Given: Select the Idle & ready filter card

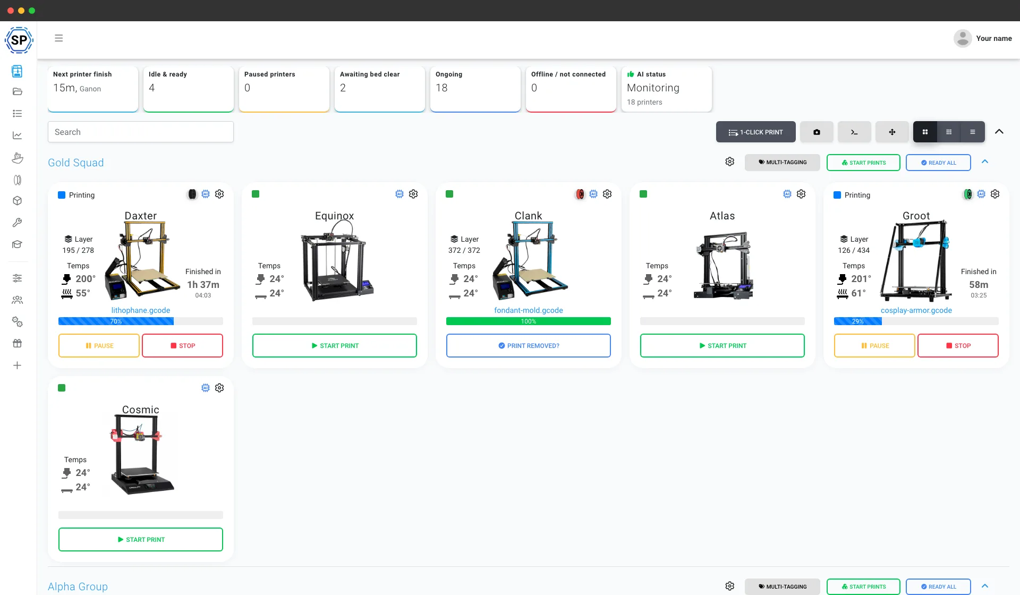Looking at the screenshot, I should (x=189, y=89).
